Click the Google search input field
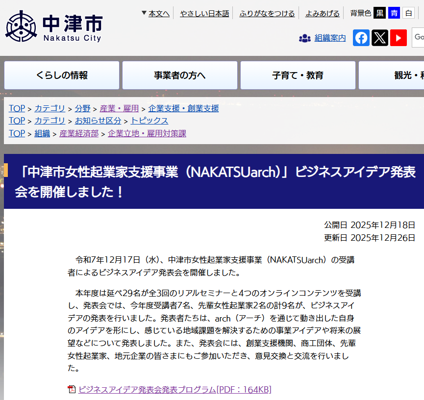Viewport: 424px width, 400px height. [419, 37]
